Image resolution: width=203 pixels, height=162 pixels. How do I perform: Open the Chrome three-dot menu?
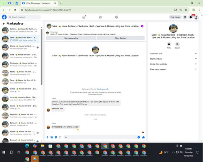point(199,10)
